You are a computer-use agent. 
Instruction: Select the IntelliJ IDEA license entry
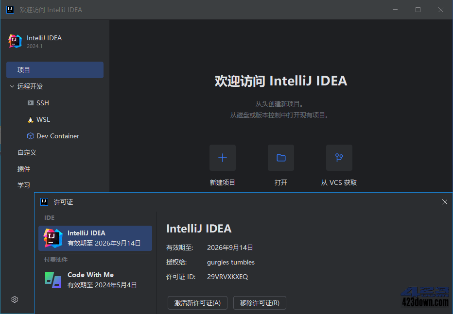95,238
